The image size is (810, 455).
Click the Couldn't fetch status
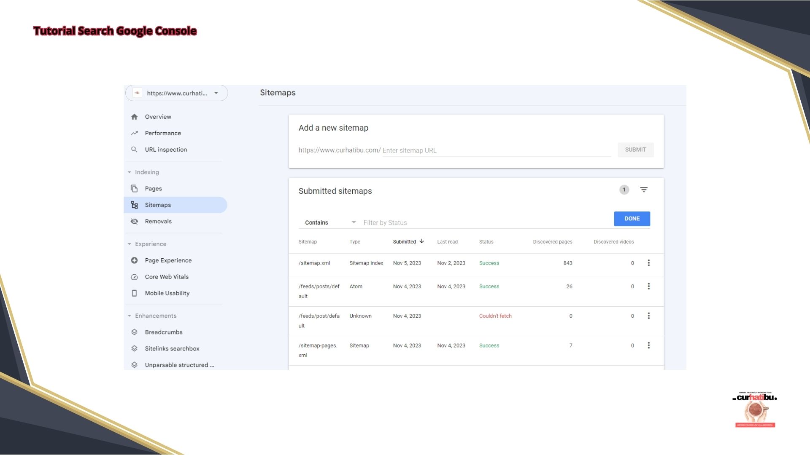coord(495,316)
